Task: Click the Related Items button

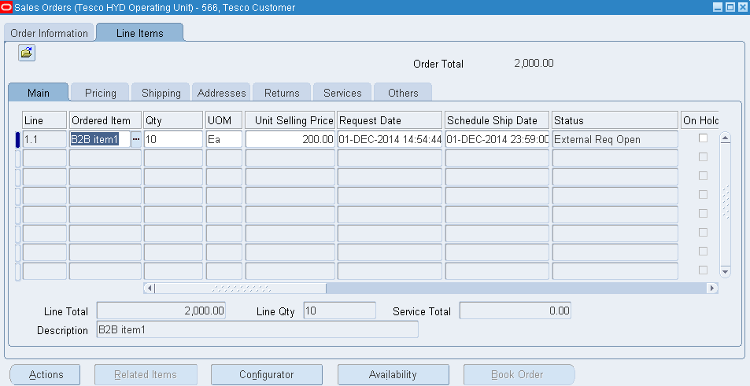Action: [146, 374]
